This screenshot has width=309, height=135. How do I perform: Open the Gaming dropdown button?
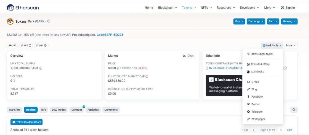click(x=289, y=21)
